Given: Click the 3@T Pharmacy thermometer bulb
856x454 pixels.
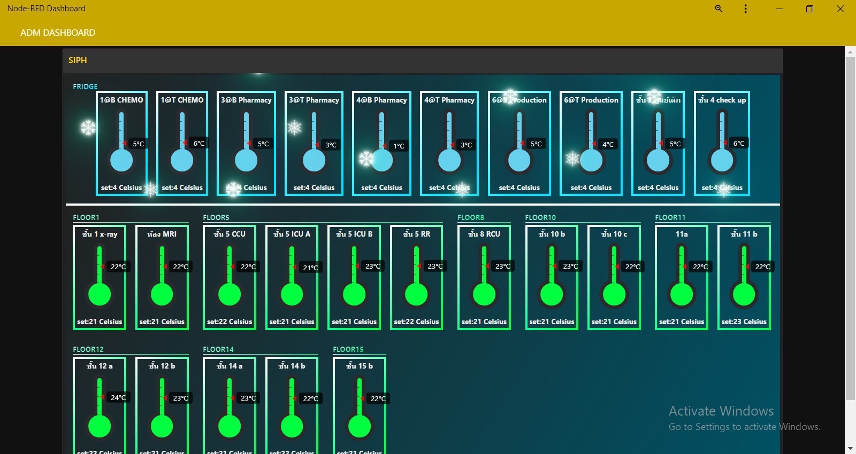Looking at the screenshot, I should pyautogui.click(x=314, y=160).
